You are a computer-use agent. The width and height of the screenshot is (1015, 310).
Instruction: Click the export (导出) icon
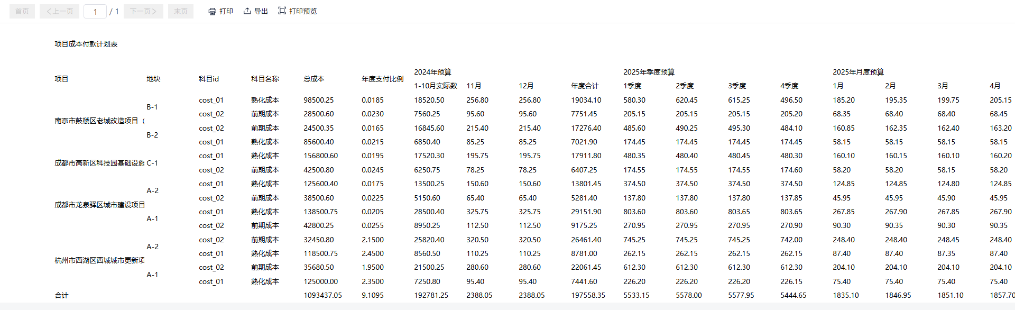pos(247,11)
